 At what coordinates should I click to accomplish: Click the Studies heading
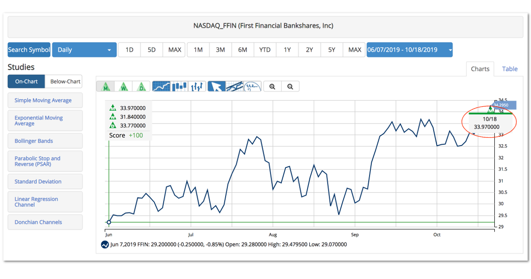[x=21, y=67]
